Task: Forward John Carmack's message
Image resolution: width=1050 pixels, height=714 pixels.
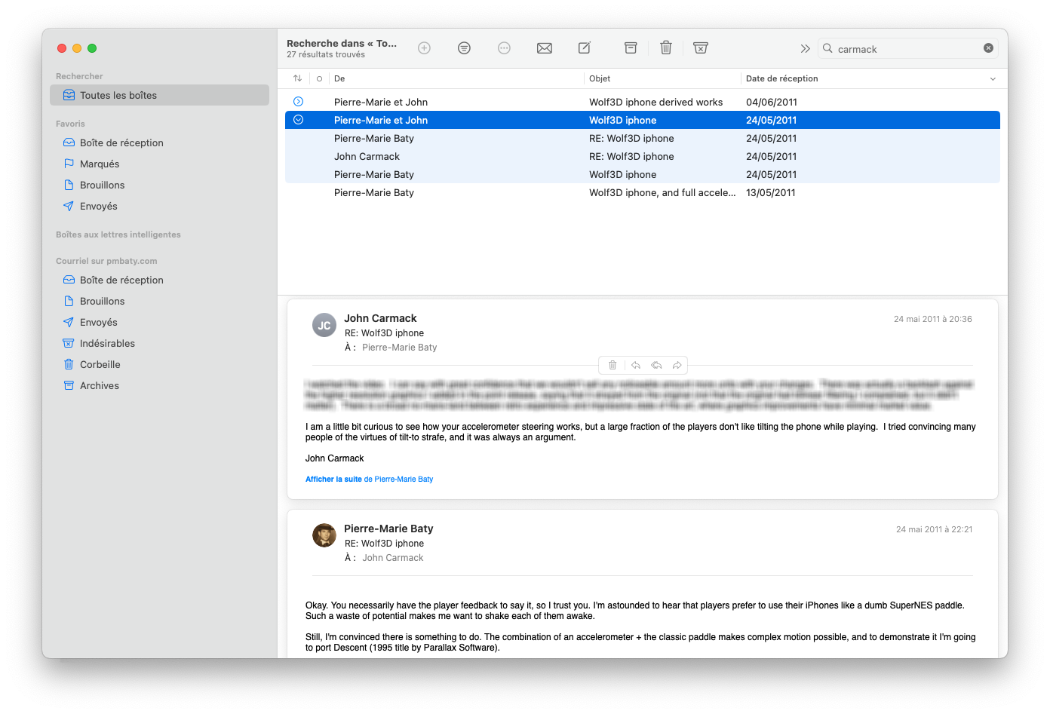Action: (677, 366)
